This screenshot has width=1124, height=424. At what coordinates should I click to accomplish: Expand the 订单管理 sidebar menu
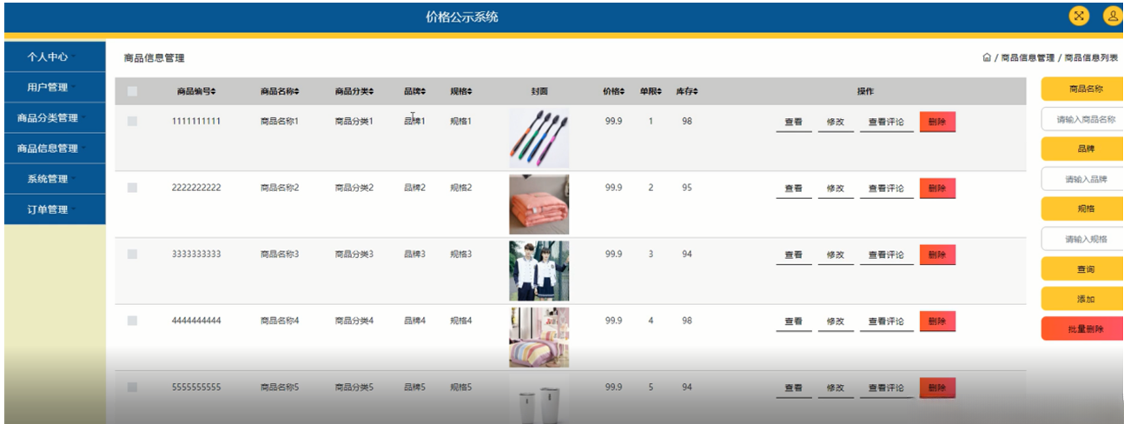click(55, 209)
